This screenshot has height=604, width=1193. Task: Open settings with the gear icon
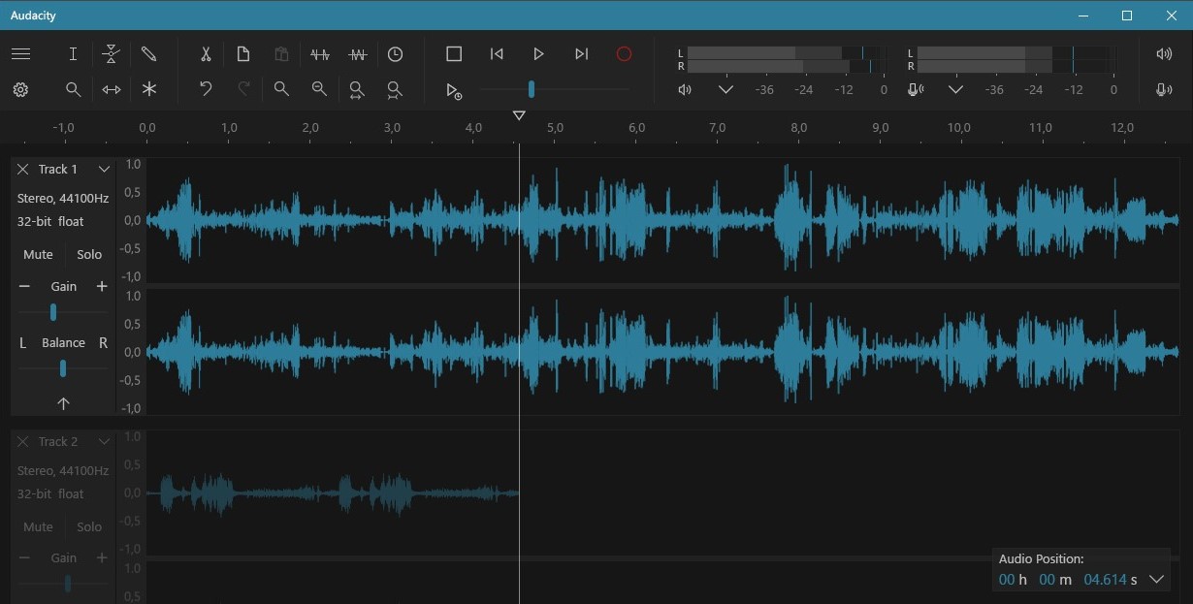click(20, 89)
